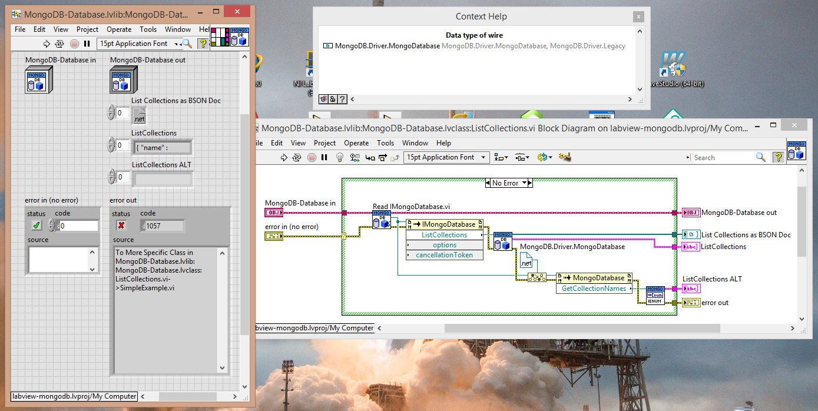Click Abort Execution on front panel toolbar

(x=74, y=44)
